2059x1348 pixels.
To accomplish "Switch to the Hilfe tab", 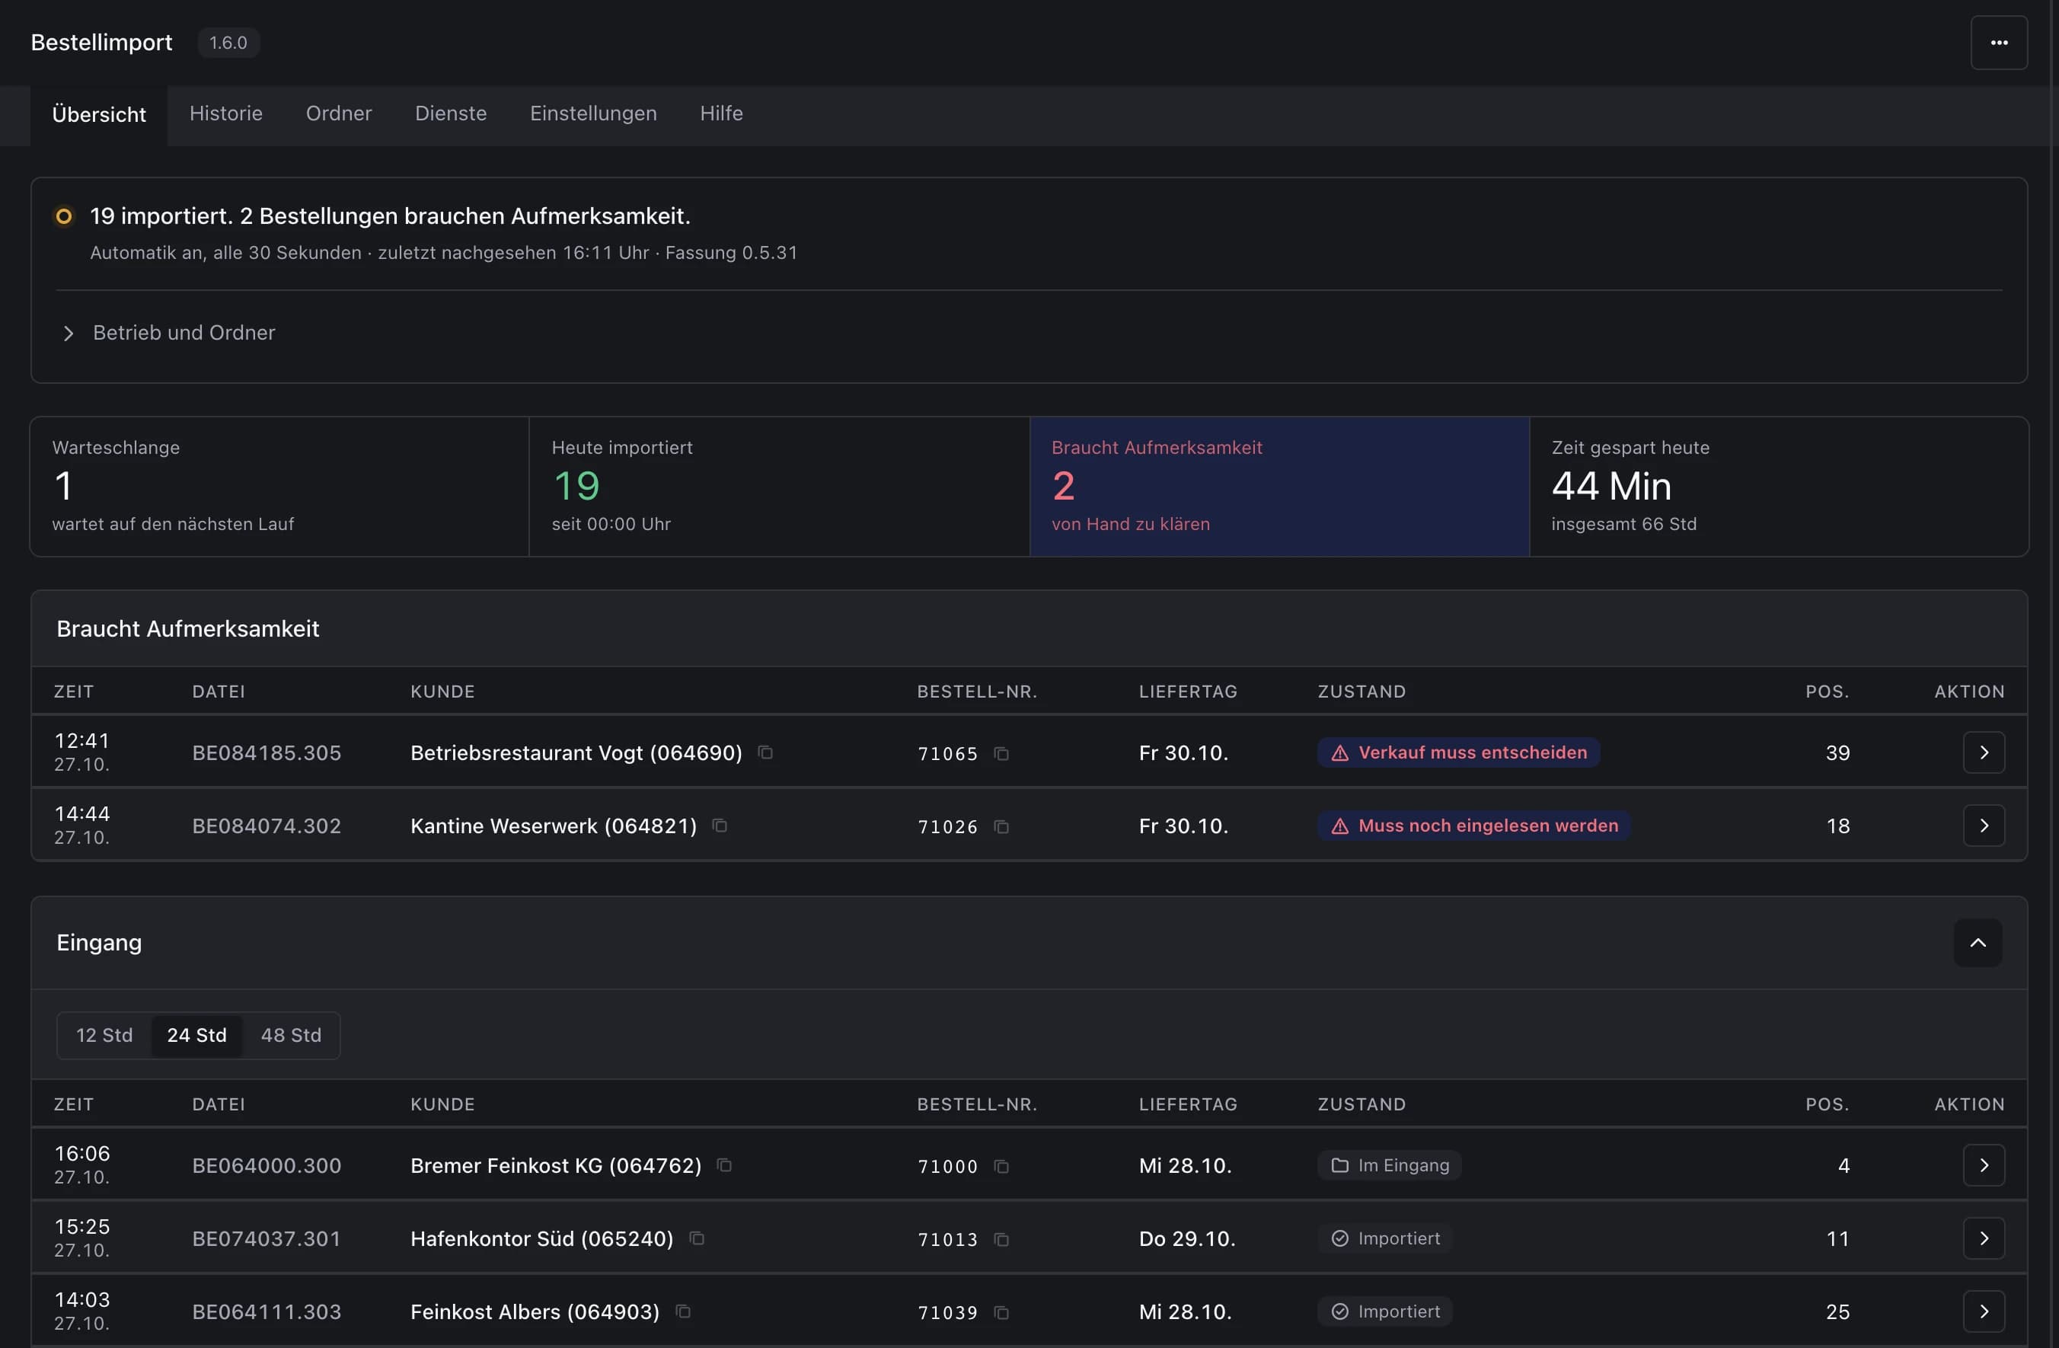I will (720, 113).
